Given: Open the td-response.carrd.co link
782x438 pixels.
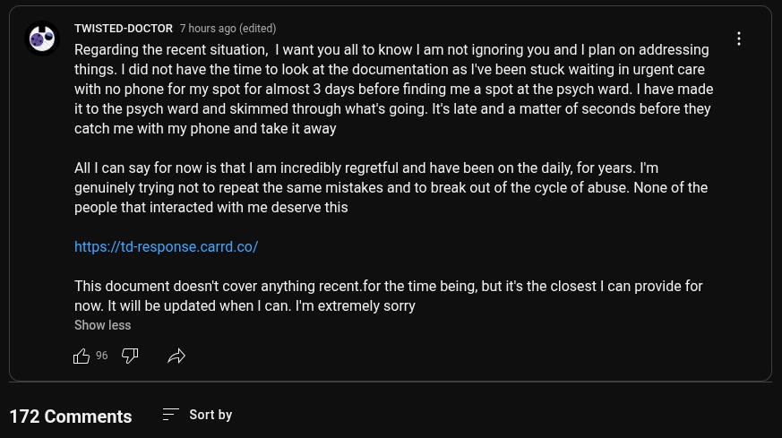Looking at the screenshot, I should click(x=166, y=246).
